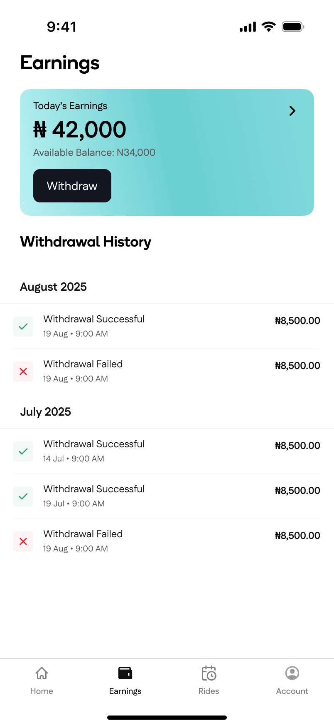Tap the battery icon in status bar
Image resolution: width=334 pixels, height=728 pixels.
(x=293, y=27)
